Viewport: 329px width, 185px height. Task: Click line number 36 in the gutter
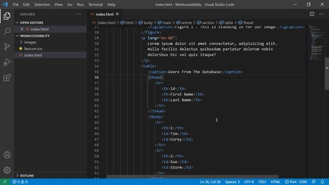96,77
